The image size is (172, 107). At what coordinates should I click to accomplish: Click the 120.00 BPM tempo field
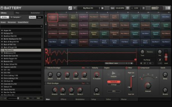(120, 8)
